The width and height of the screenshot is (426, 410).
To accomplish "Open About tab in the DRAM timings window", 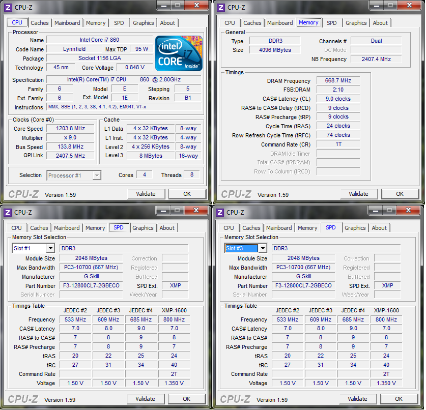I will click(380, 23).
